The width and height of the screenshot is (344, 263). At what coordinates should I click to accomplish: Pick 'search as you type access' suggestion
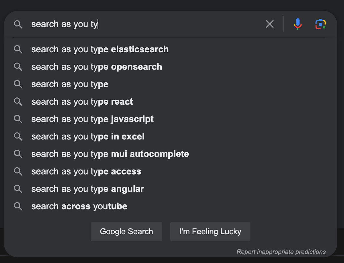tap(86, 172)
